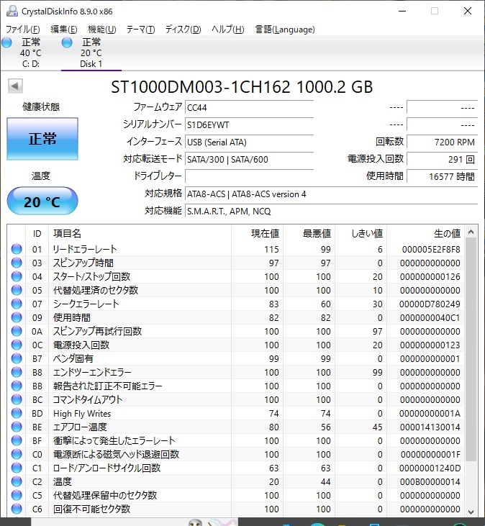The image size is (485, 526).
Task: Open the ヘルプ(H) menu
Action: click(x=227, y=30)
